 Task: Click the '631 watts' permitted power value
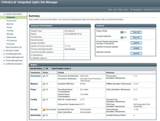[84, 90]
